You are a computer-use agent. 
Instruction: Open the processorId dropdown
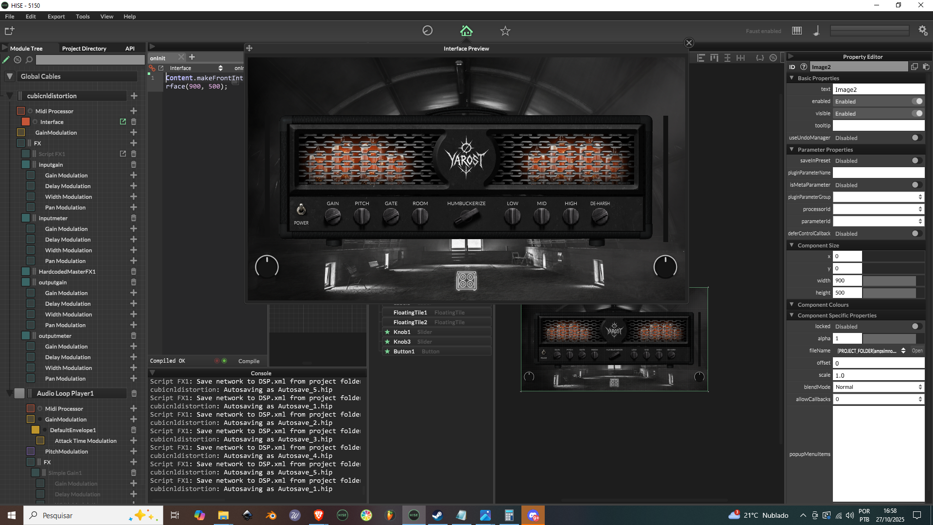(878, 209)
